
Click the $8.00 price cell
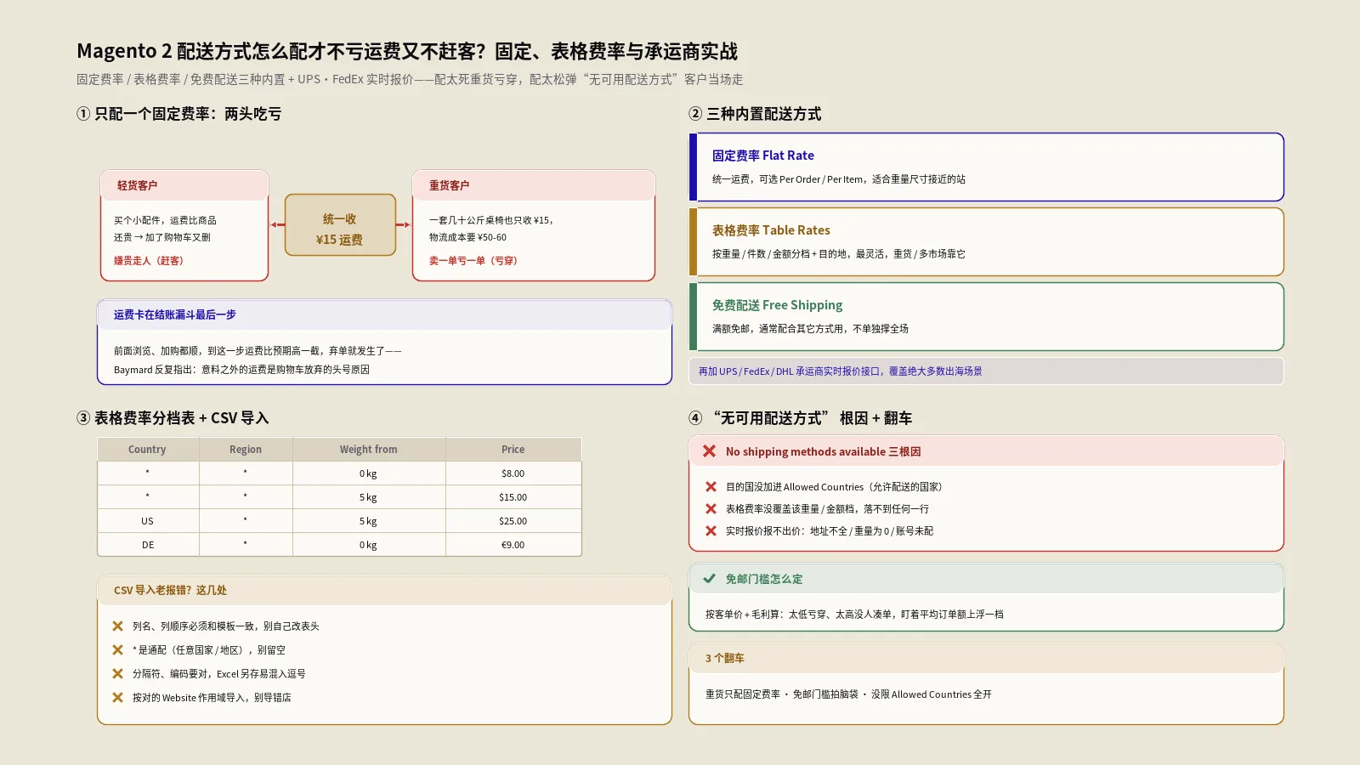pyautogui.click(x=513, y=473)
